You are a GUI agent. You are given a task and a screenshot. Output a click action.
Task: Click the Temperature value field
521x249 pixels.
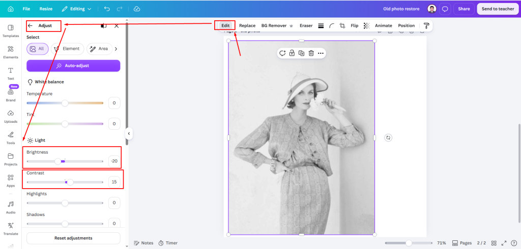[114, 103]
